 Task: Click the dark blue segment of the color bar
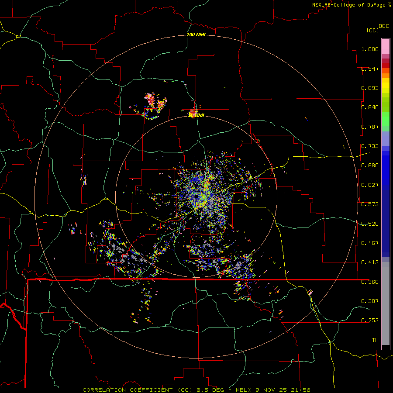(x=386, y=223)
